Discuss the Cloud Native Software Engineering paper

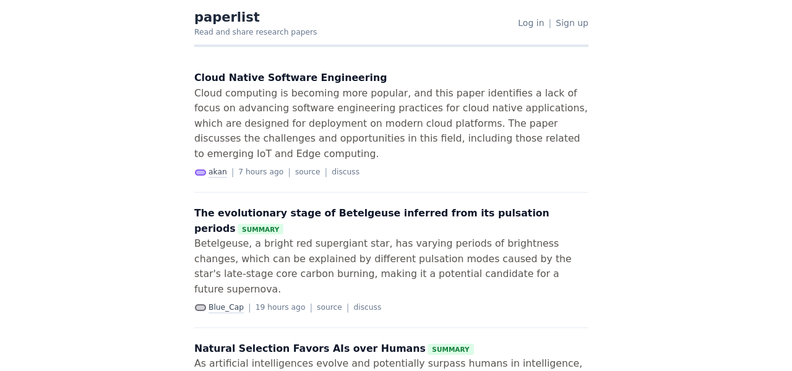(345, 172)
